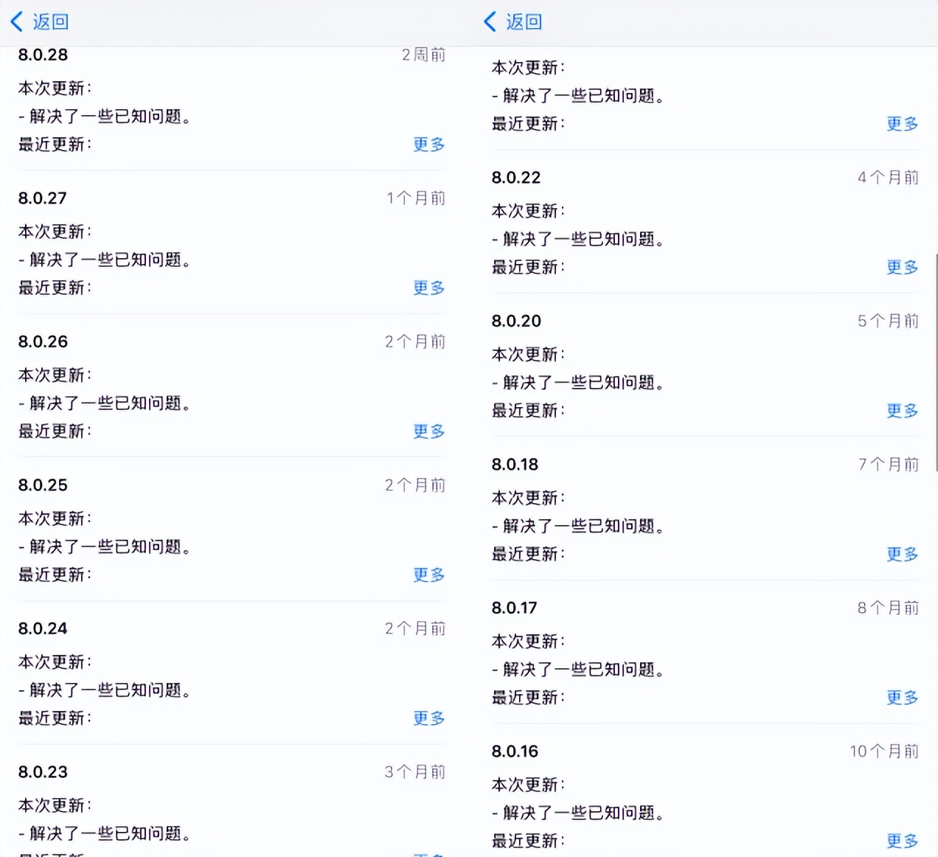Image resolution: width=938 pixels, height=857 pixels.
Task: Tap the back chevron icon in the right panel
Action: pyautogui.click(x=490, y=21)
